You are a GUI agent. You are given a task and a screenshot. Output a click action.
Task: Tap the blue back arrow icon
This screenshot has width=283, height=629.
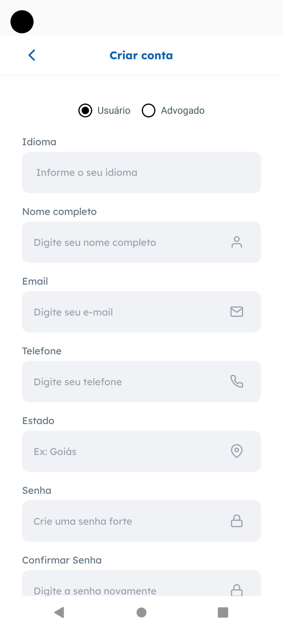[x=32, y=55]
